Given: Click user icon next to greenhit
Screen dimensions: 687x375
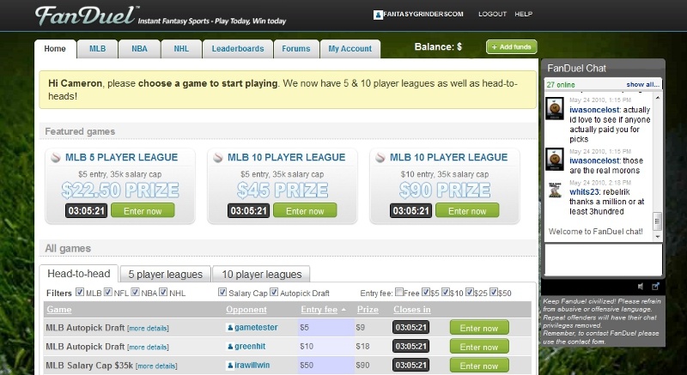Looking at the screenshot, I should pyautogui.click(x=230, y=347).
